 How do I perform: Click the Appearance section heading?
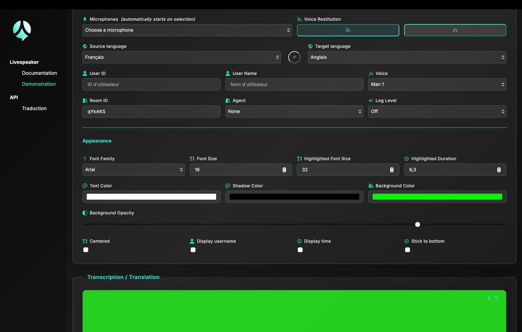pos(97,141)
